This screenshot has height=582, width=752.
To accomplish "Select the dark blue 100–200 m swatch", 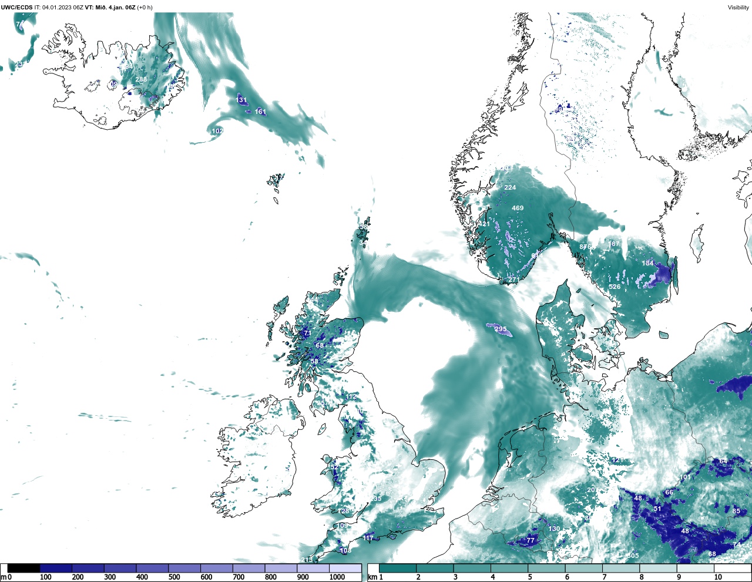I will (56, 568).
